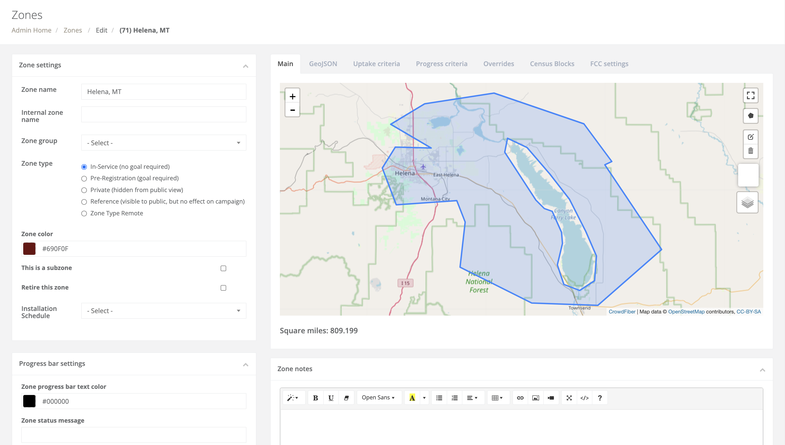Collapse the Zone settings panel

pos(245,66)
